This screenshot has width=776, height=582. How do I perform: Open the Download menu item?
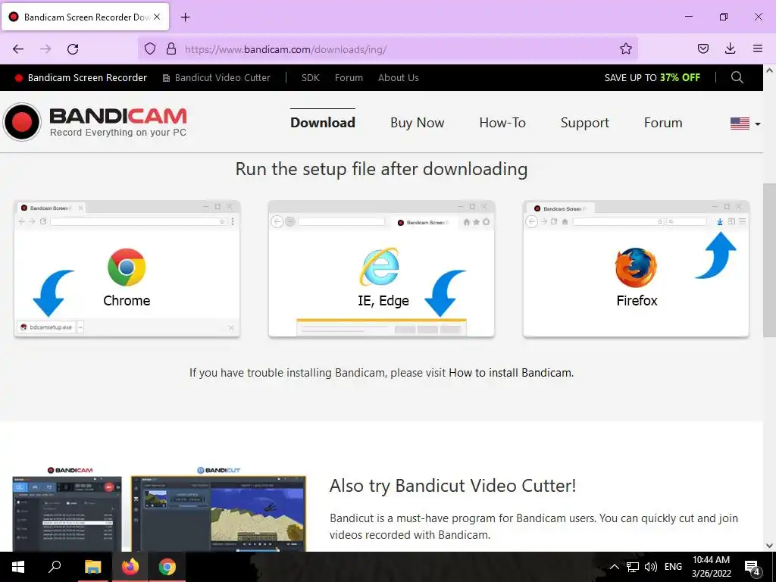(x=323, y=123)
